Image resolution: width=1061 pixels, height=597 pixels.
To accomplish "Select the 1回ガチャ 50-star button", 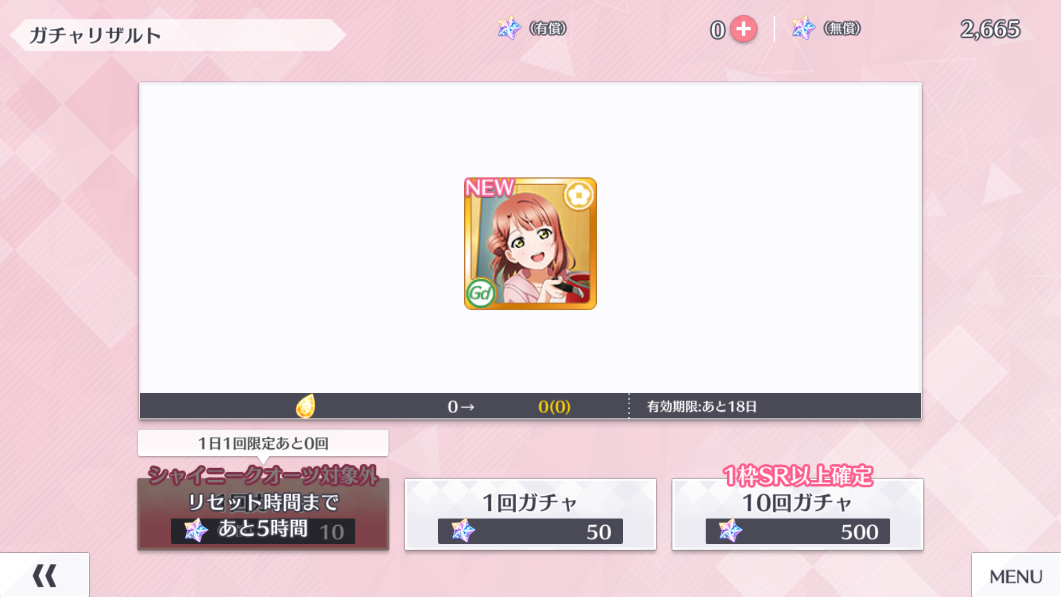I will [x=530, y=514].
